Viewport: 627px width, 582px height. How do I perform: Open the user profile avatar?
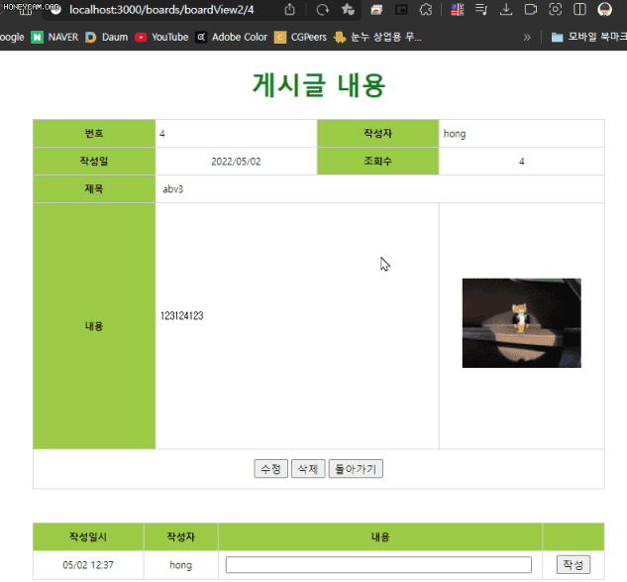(604, 9)
